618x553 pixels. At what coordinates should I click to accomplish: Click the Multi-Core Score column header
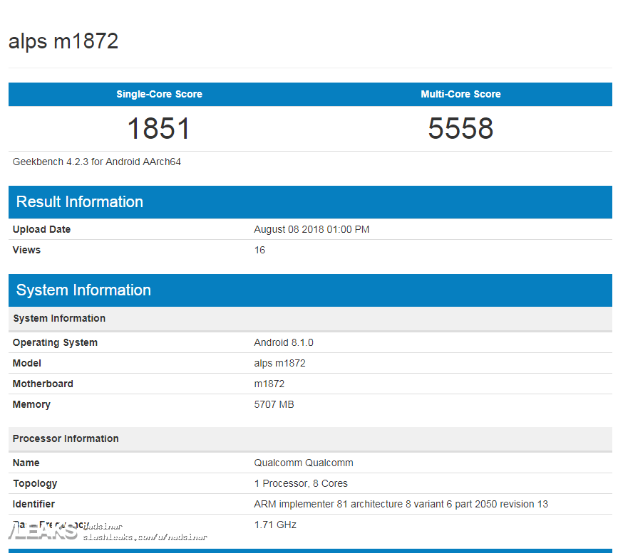(x=460, y=94)
